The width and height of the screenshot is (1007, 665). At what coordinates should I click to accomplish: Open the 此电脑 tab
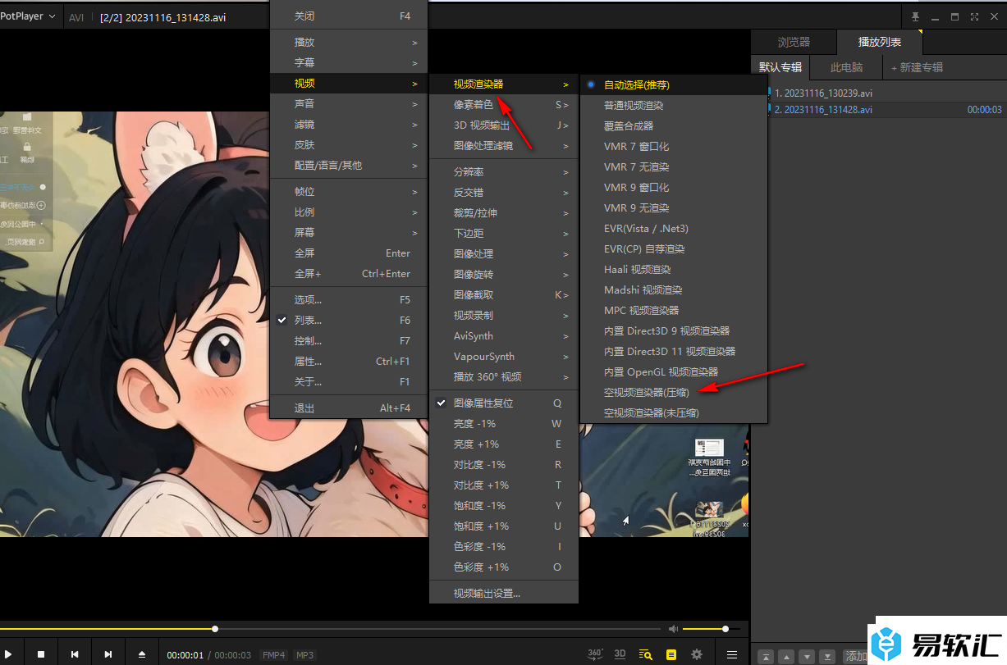(x=846, y=67)
